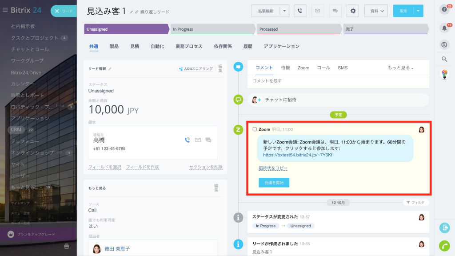This screenshot has height=256, width=455.
Task: Call contact 高橋 via phone icon
Action: coord(188,140)
